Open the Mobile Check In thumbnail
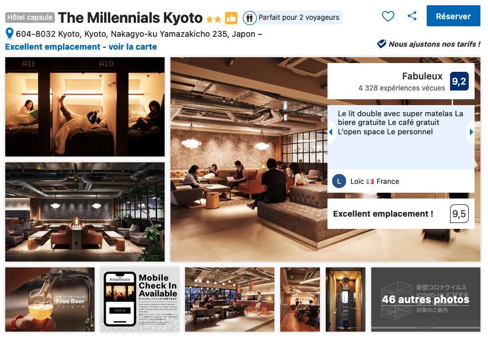The width and height of the screenshot is (488, 341). [140, 300]
